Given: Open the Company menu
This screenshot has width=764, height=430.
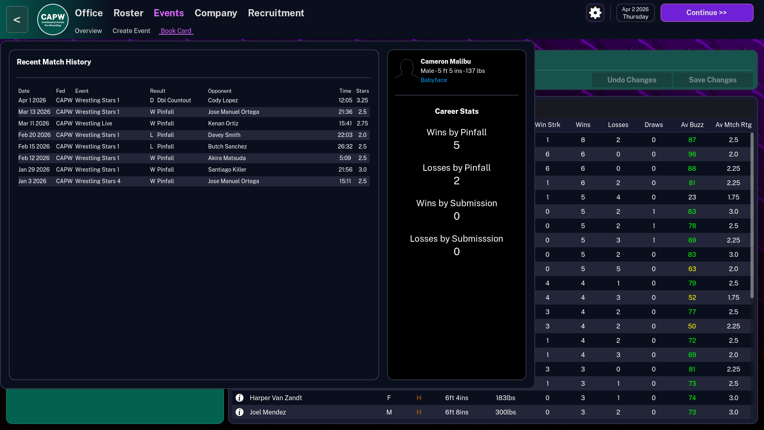Looking at the screenshot, I should pyautogui.click(x=216, y=13).
